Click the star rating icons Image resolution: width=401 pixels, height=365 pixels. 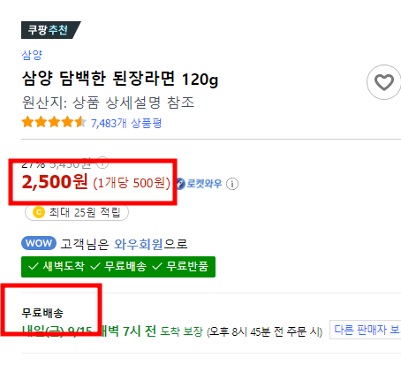pos(54,122)
